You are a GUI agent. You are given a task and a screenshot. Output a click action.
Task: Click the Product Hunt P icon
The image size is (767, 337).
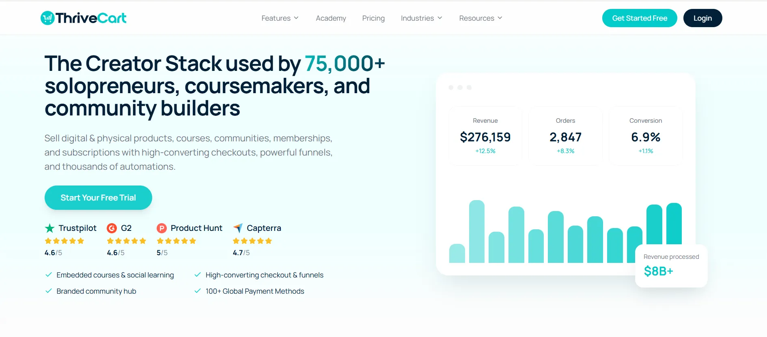(x=162, y=228)
